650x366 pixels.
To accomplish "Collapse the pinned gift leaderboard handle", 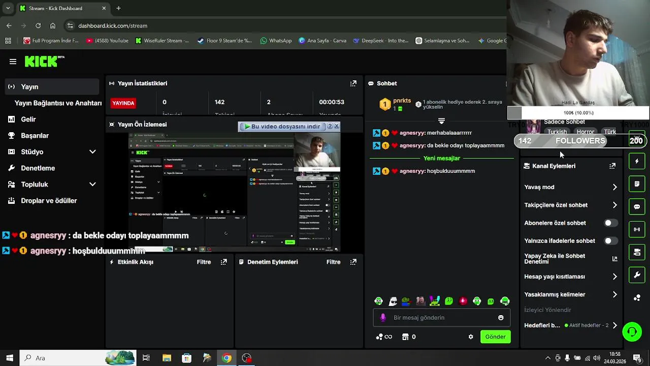I will 441,121.
